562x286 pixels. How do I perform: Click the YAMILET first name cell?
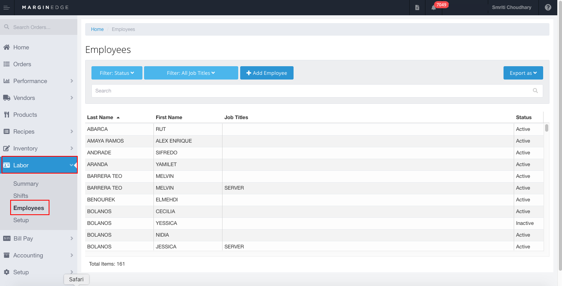(x=188, y=165)
